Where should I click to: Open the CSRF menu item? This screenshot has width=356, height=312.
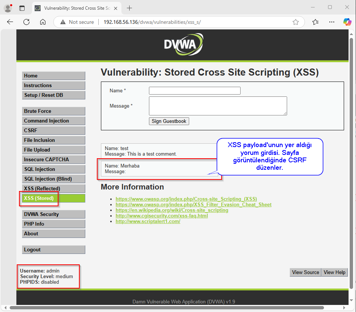tap(54, 130)
